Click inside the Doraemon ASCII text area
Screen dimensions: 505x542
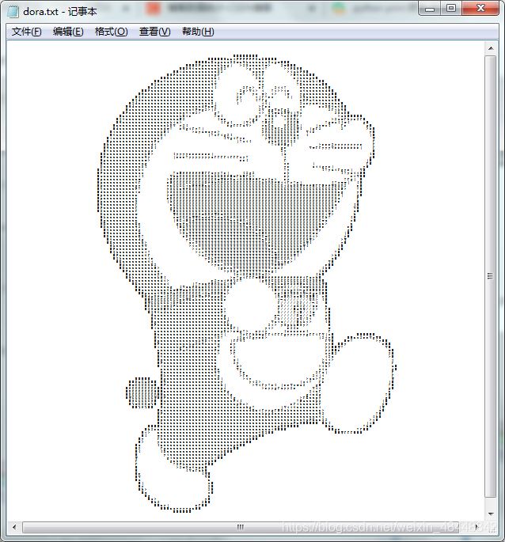[245, 281]
